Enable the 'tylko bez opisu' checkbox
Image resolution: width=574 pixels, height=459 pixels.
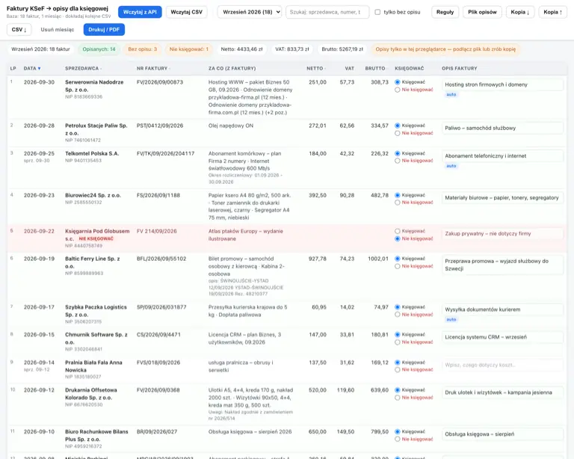coord(377,12)
